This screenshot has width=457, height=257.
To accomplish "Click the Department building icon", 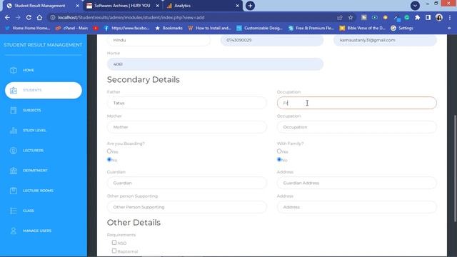I will pos(14,171).
